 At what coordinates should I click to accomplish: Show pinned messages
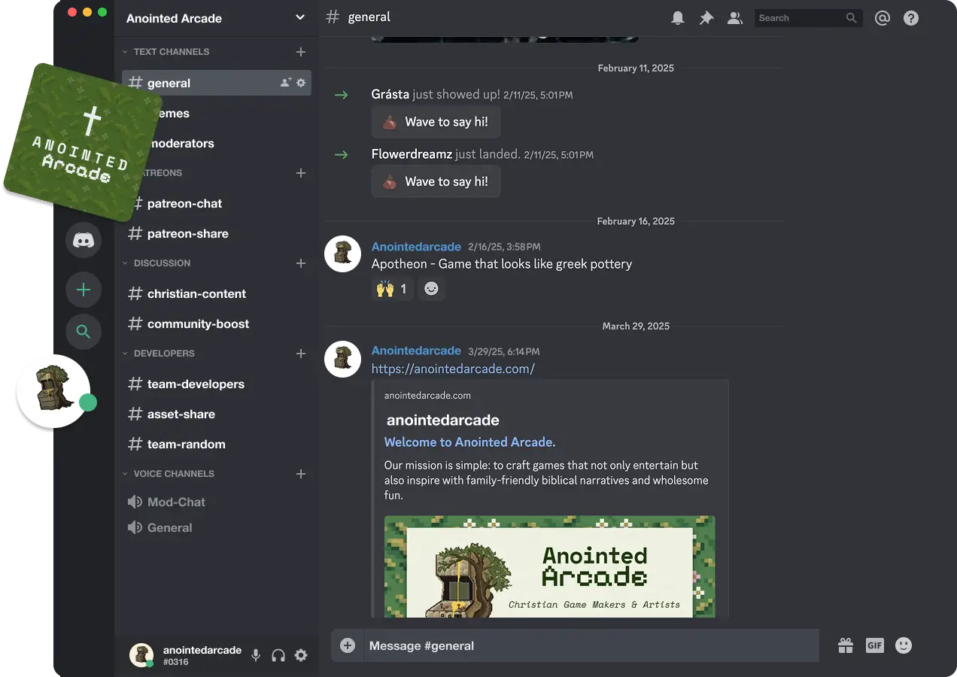pyautogui.click(x=706, y=18)
